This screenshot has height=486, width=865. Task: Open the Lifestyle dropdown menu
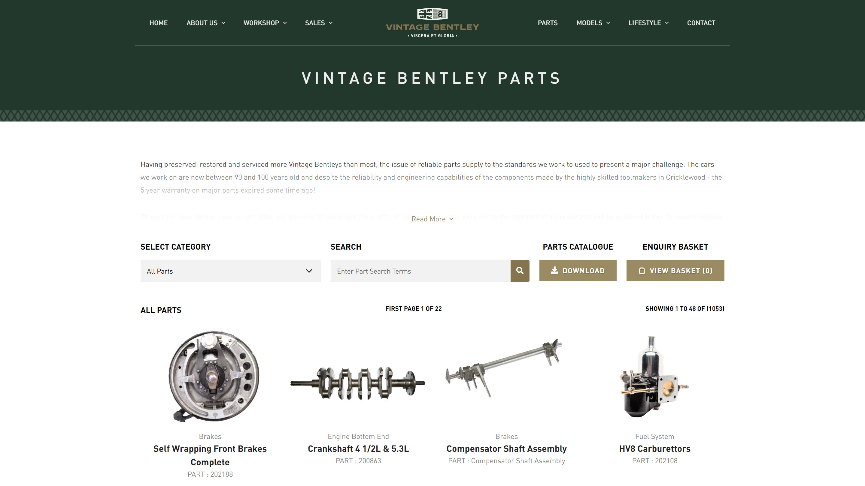(x=649, y=23)
